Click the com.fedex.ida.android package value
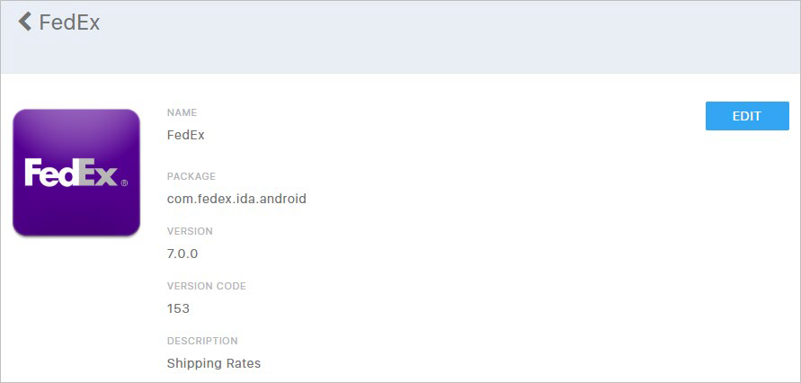The height and width of the screenshot is (383, 801). click(x=236, y=199)
